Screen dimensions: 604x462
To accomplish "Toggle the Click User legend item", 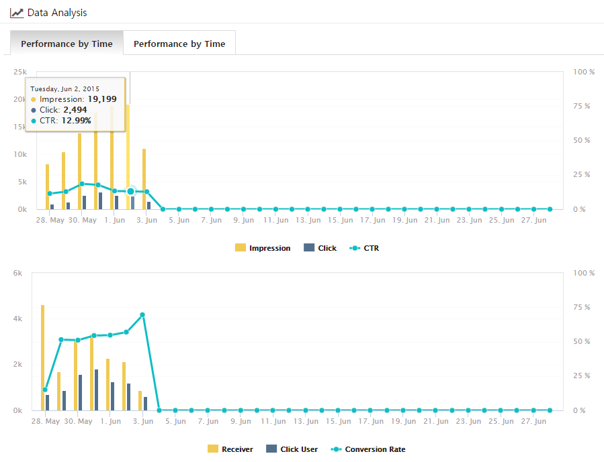I will [299, 449].
